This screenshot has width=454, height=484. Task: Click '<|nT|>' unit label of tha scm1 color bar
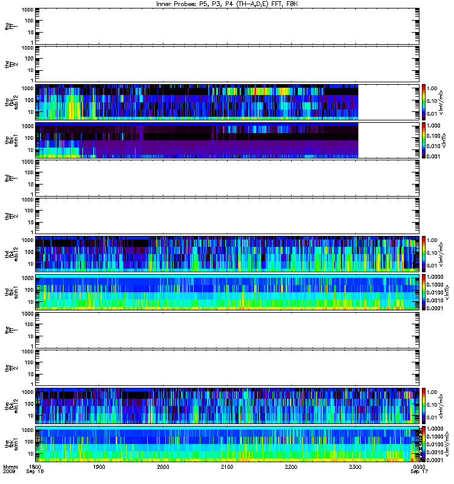pyautogui.click(x=444, y=140)
